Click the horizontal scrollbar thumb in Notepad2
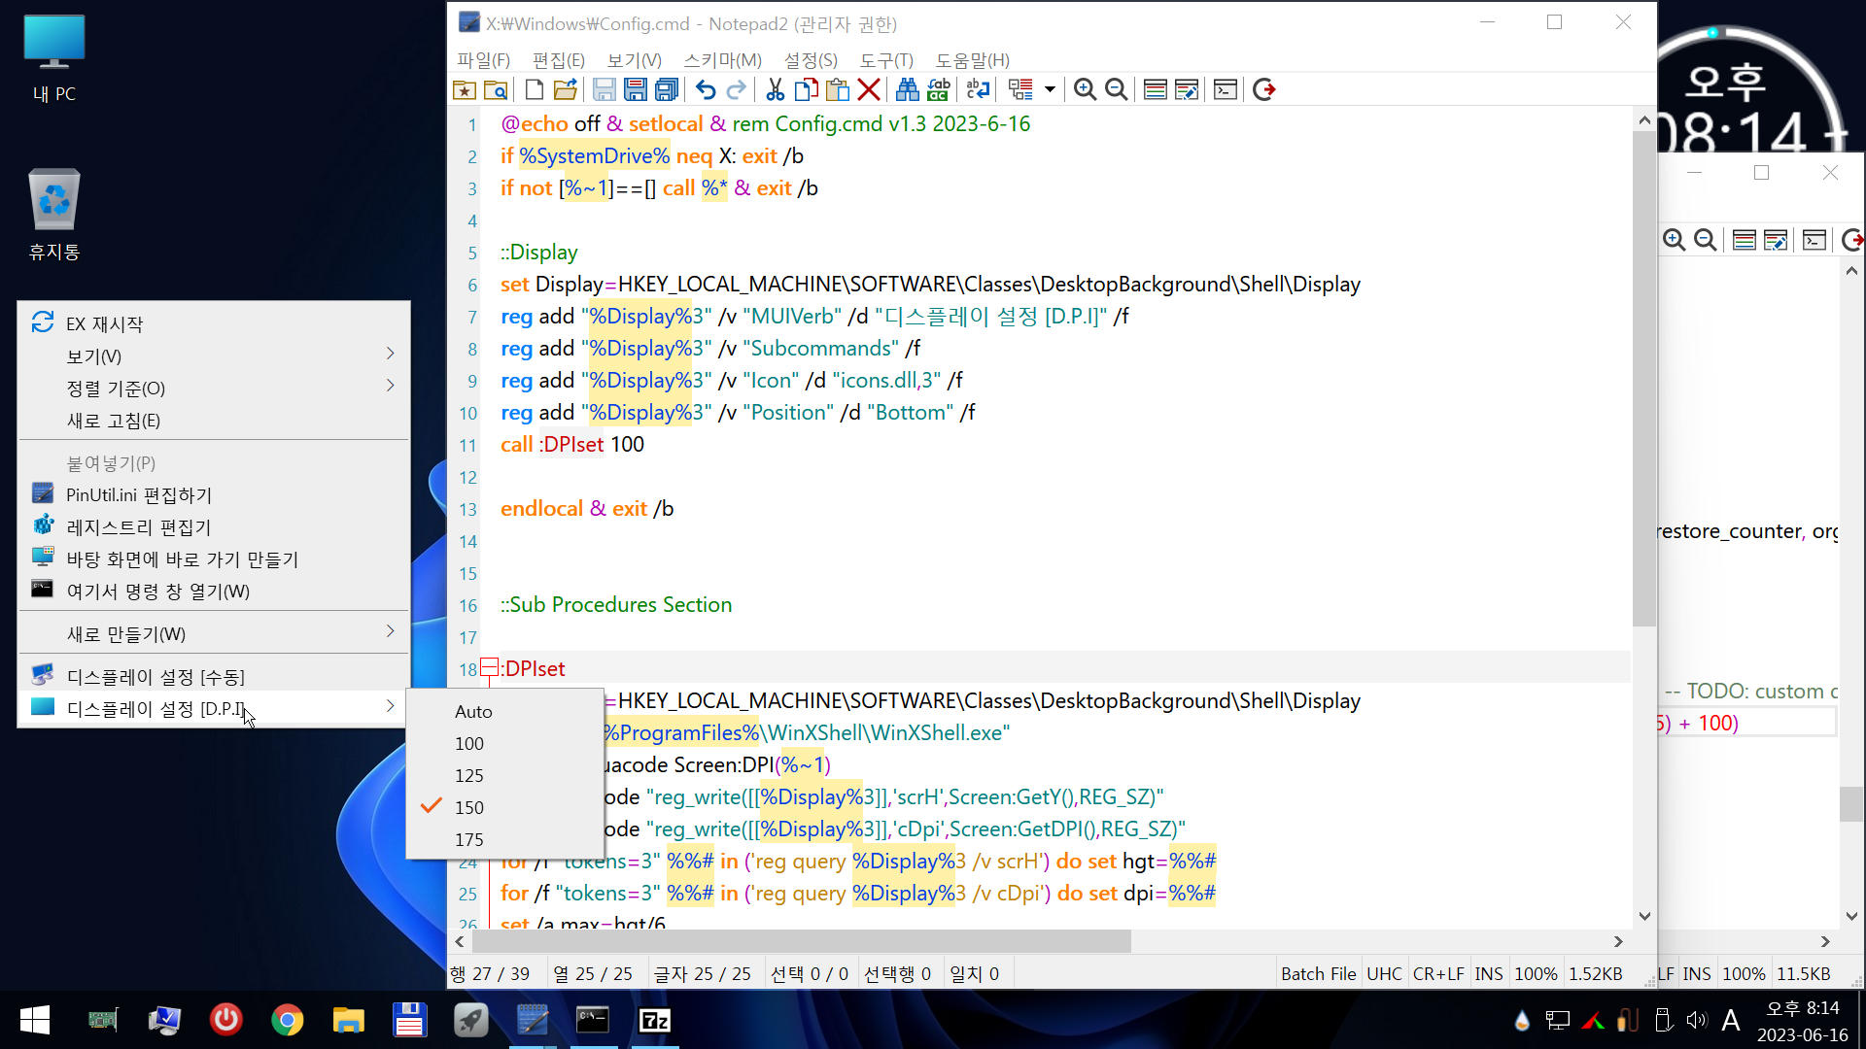This screenshot has width=1866, height=1049. (802, 941)
